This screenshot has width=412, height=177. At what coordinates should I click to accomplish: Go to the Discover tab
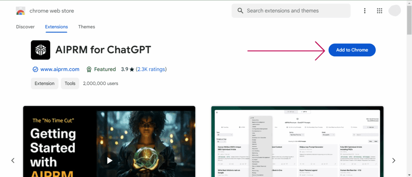tap(25, 27)
